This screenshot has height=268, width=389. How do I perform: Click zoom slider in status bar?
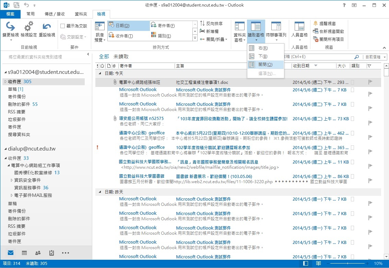point(347,263)
